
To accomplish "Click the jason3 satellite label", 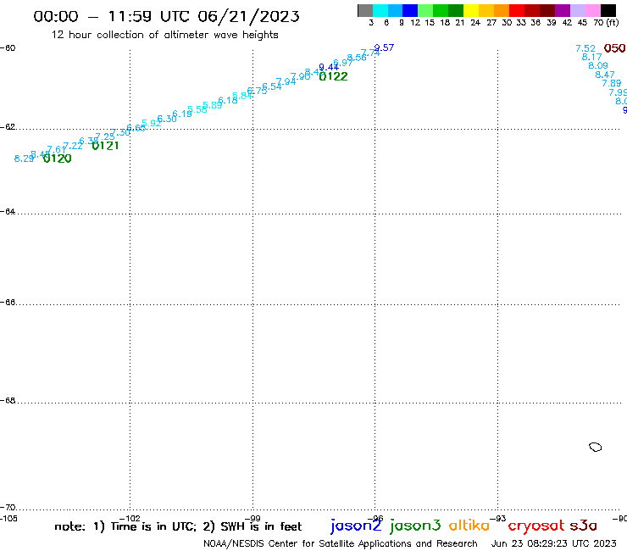I will [x=415, y=526].
